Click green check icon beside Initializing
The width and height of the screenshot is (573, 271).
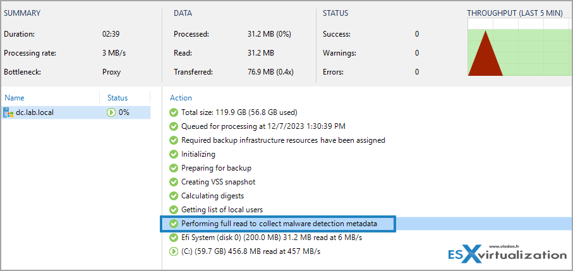174,154
